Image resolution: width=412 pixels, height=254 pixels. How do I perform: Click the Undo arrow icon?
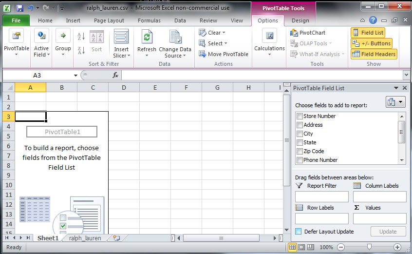tap(31, 8)
